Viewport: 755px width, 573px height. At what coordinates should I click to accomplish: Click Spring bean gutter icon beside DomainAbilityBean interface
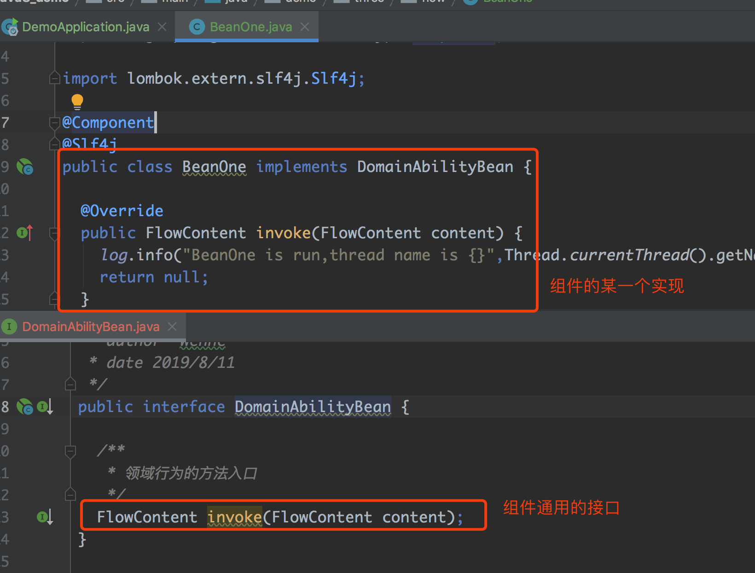[25, 407]
